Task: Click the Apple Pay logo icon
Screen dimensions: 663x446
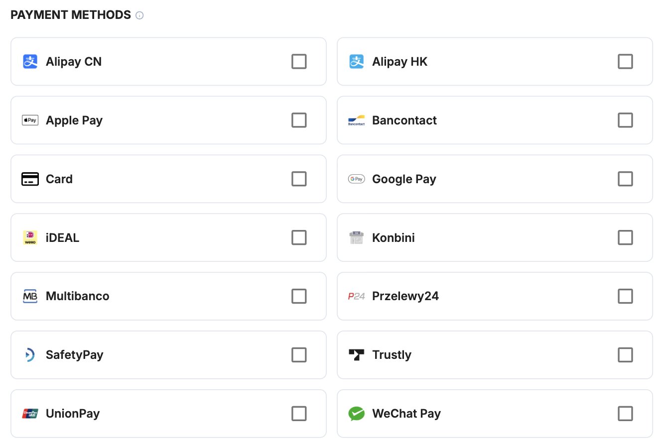Action: (x=30, y=120)
